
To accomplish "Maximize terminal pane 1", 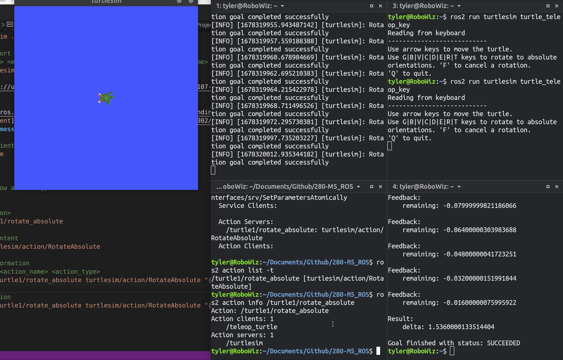I will click(x=372, y=6).
